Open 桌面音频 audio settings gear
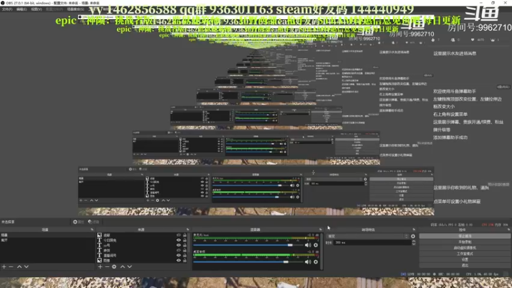Screen dimensions: 512x288 pos(316,262)
